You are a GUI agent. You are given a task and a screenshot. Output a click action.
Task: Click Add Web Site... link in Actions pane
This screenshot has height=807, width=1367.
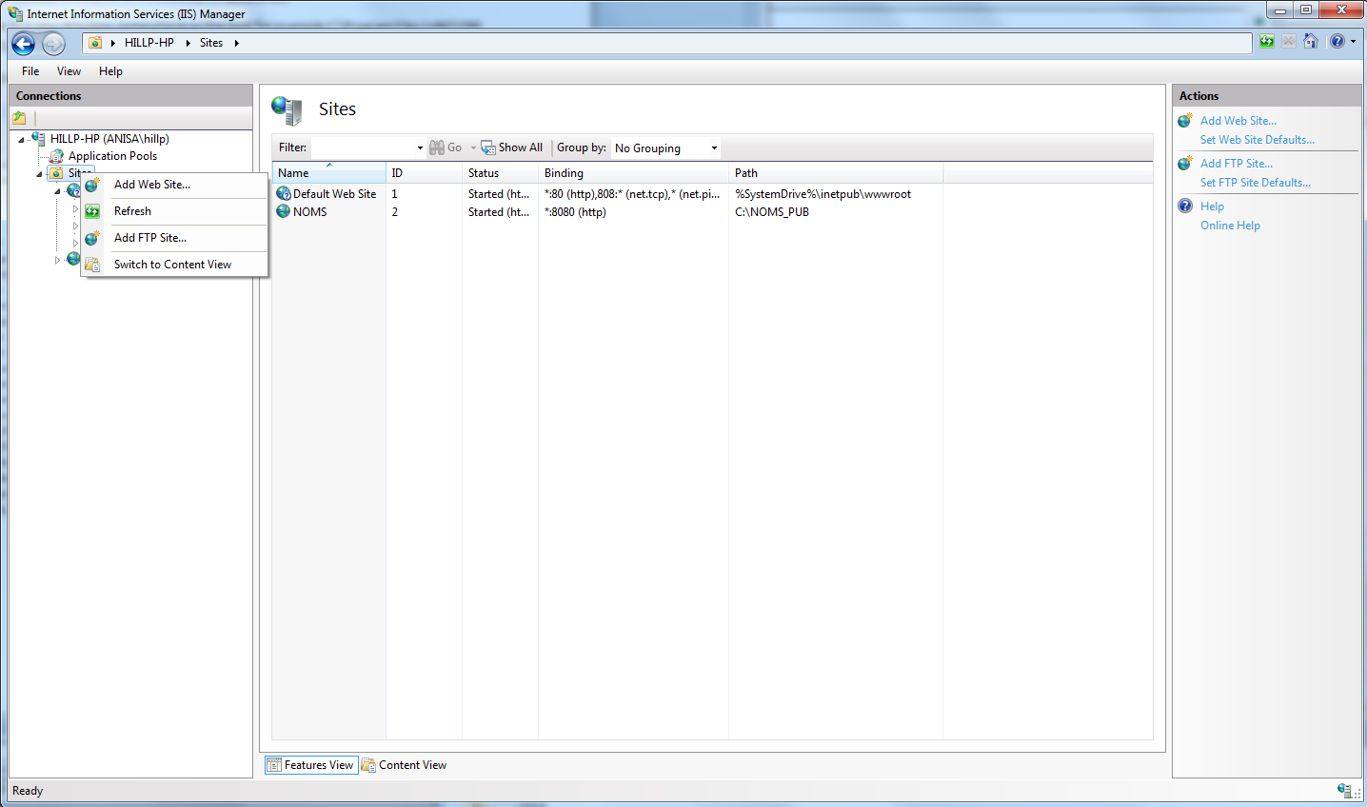point(1238,121)
